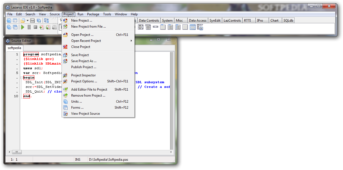Click the Pause debugger icon

pos(29,27)
